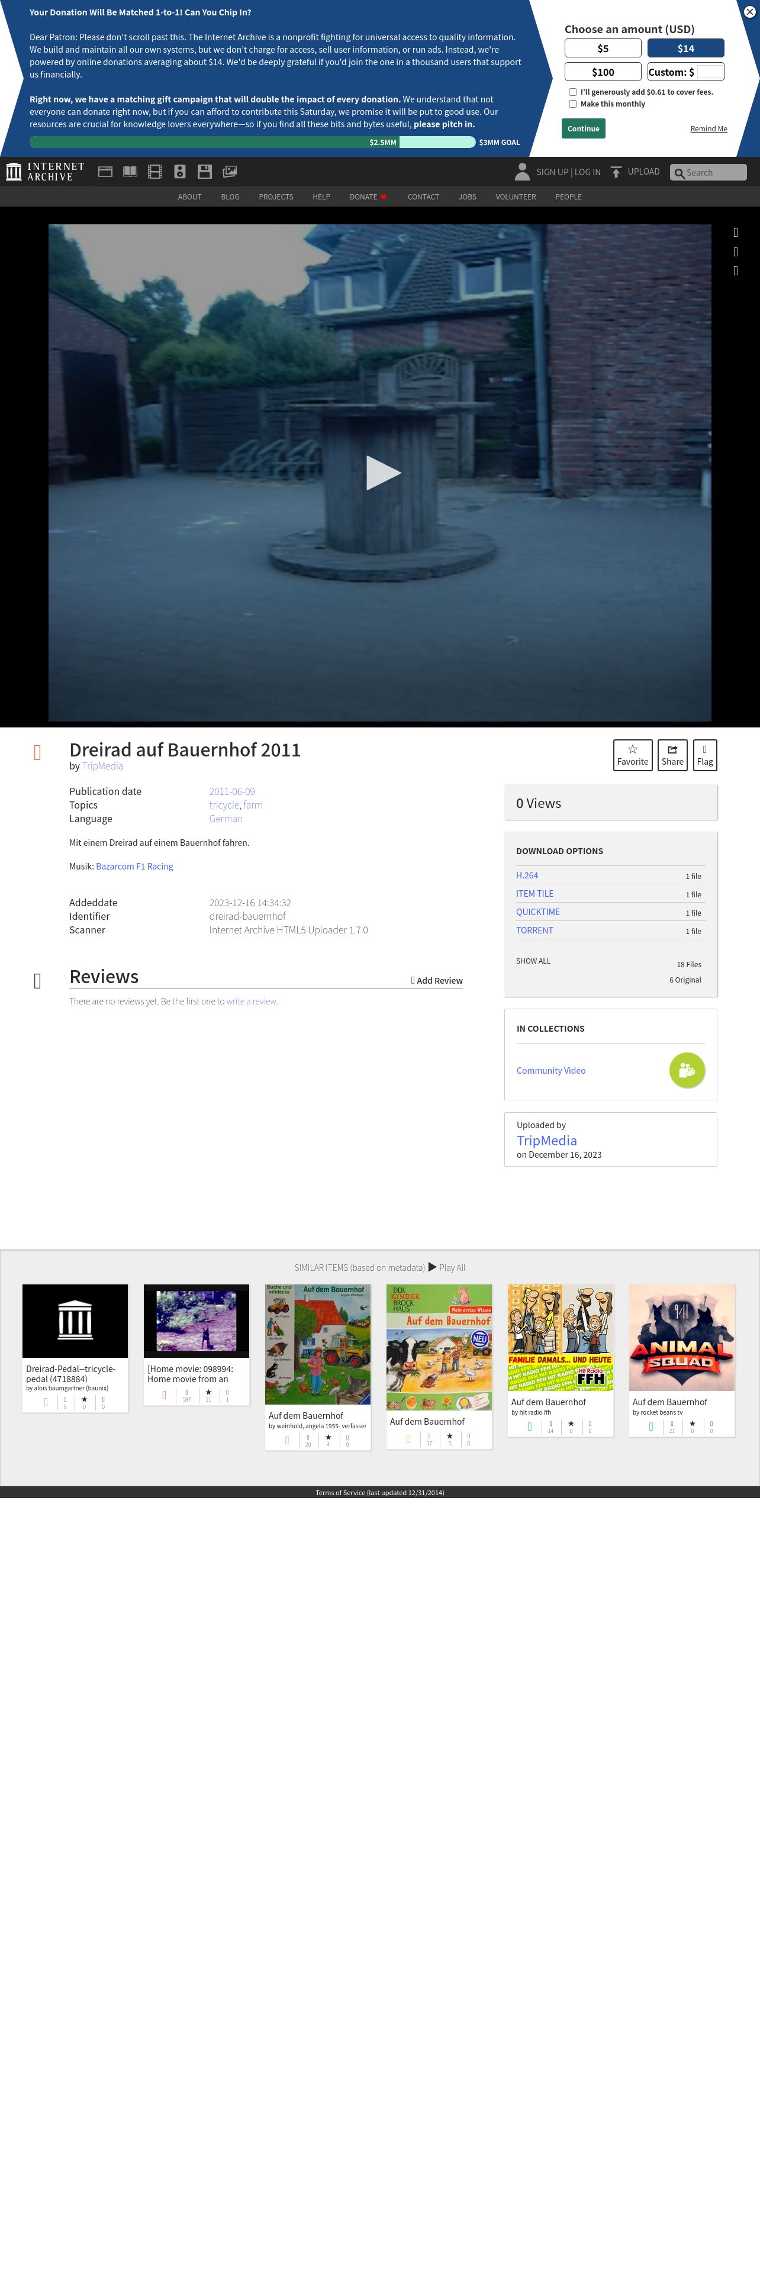This screenshot has width=760, height=2280.
Task: Open the DONATE menu item
Action: coord(368,197)
